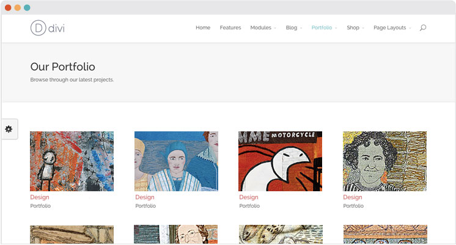Click Portfolio category under curly-haired portrait
Viewport: 456px width, 245px height.
(353, 206)
